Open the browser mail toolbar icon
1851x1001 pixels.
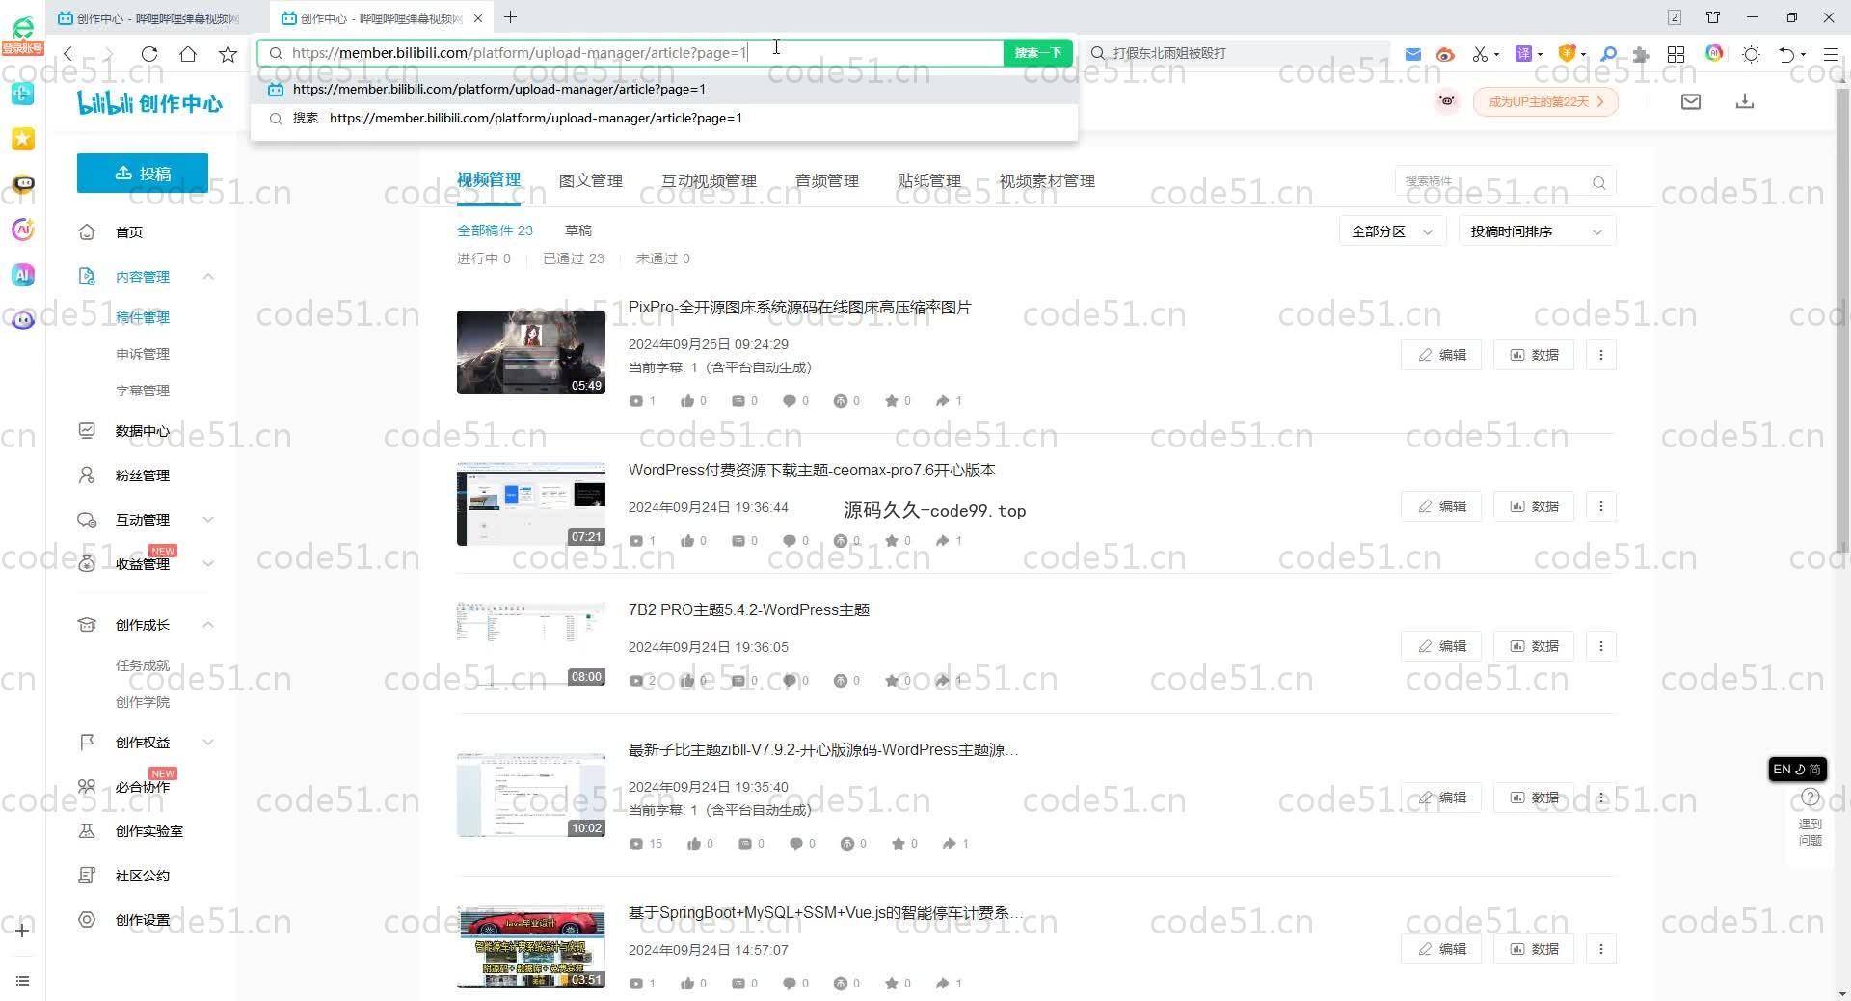pos(1412,54)
